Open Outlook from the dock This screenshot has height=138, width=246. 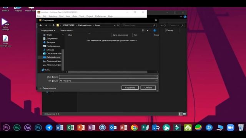113,128
